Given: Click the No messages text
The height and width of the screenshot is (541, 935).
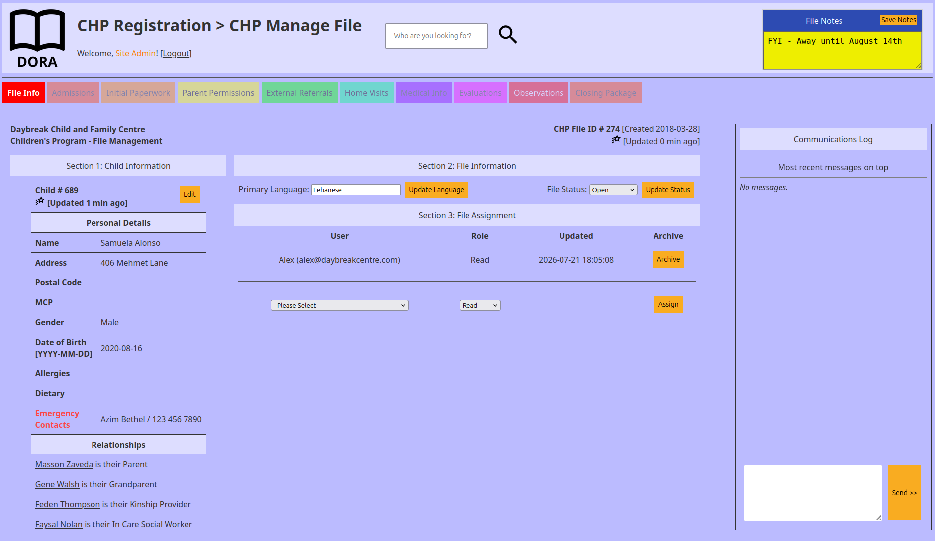Looking at the screenshot, I should pos(763,187).
